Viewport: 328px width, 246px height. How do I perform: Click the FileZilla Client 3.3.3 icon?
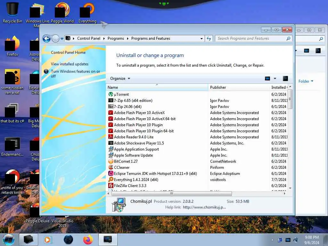click(111, 185)
